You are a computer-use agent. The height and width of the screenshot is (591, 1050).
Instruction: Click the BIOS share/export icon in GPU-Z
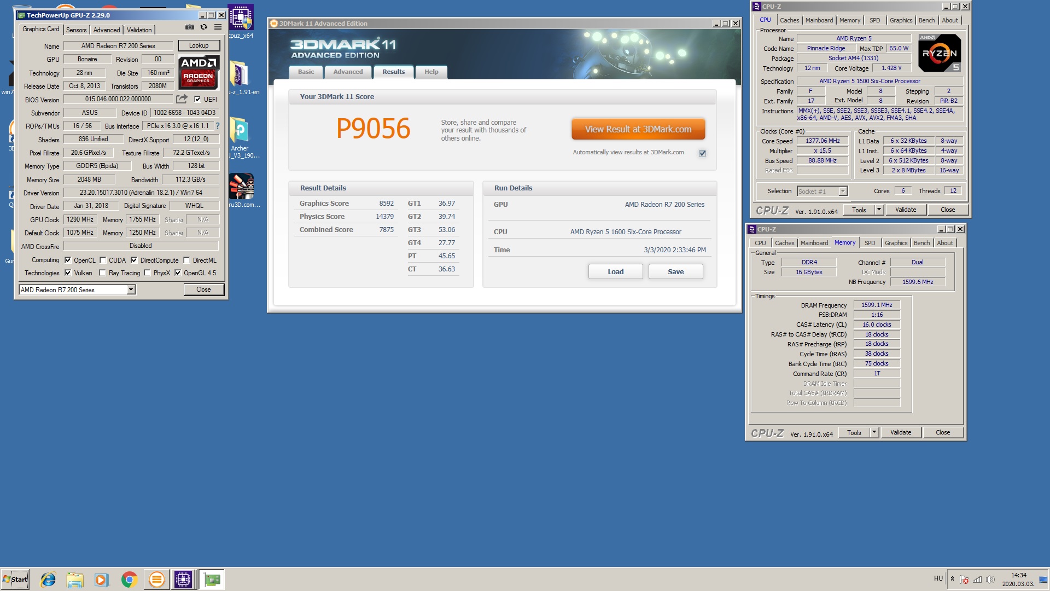182,99
